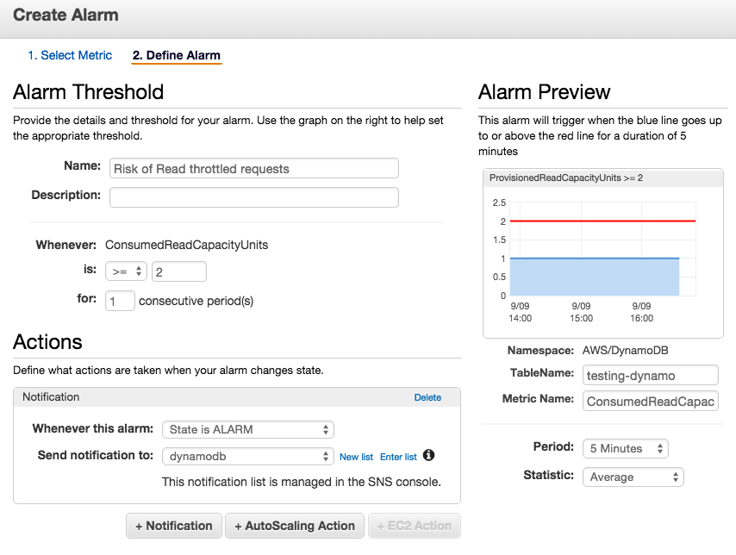Open the 'State is ALARM' dropdown
Image resolution: width=736 pixels, height=555 pixels.
click(247, 429)
